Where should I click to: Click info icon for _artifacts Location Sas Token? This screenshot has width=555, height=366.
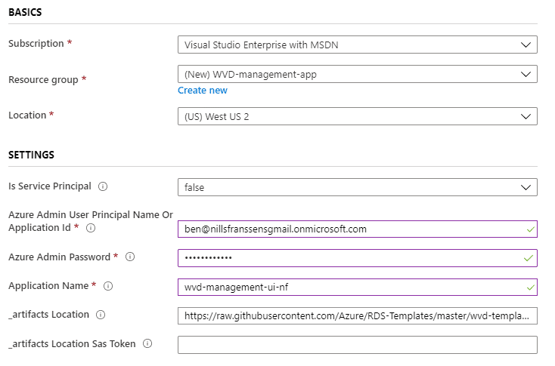147,344
